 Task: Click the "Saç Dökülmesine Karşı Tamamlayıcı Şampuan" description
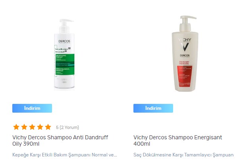click(x=183, y=155)
